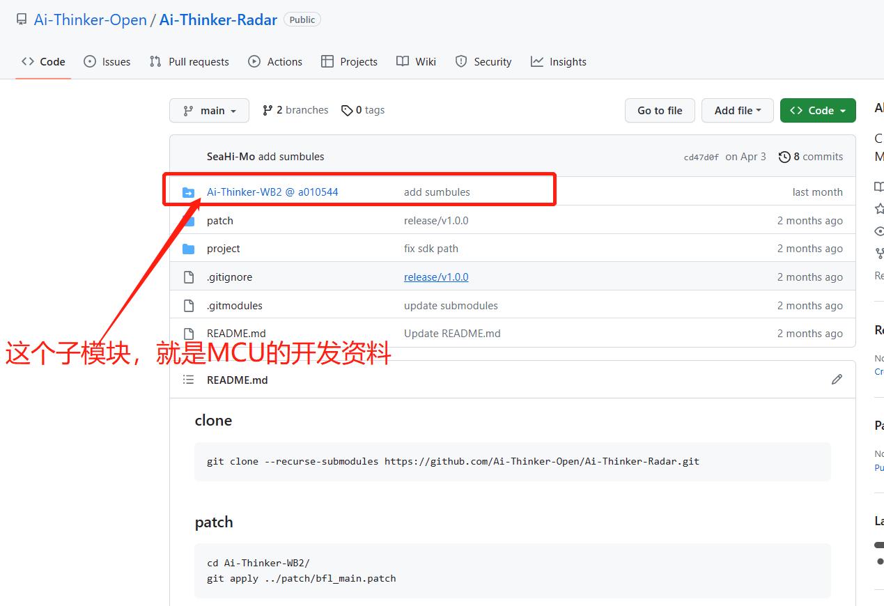View the 8 commits history
Screen dimensions: 884x606
(811, 157)
